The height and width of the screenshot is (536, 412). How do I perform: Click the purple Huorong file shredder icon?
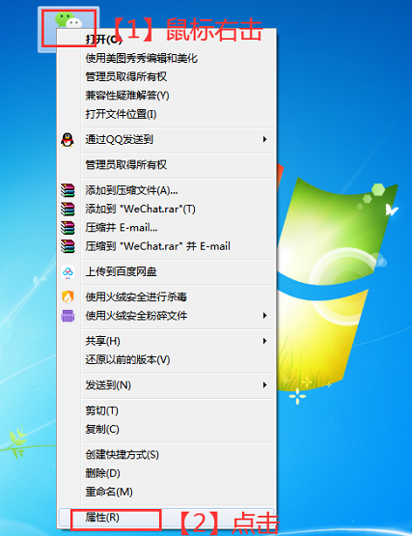click(x=68, y=316)
